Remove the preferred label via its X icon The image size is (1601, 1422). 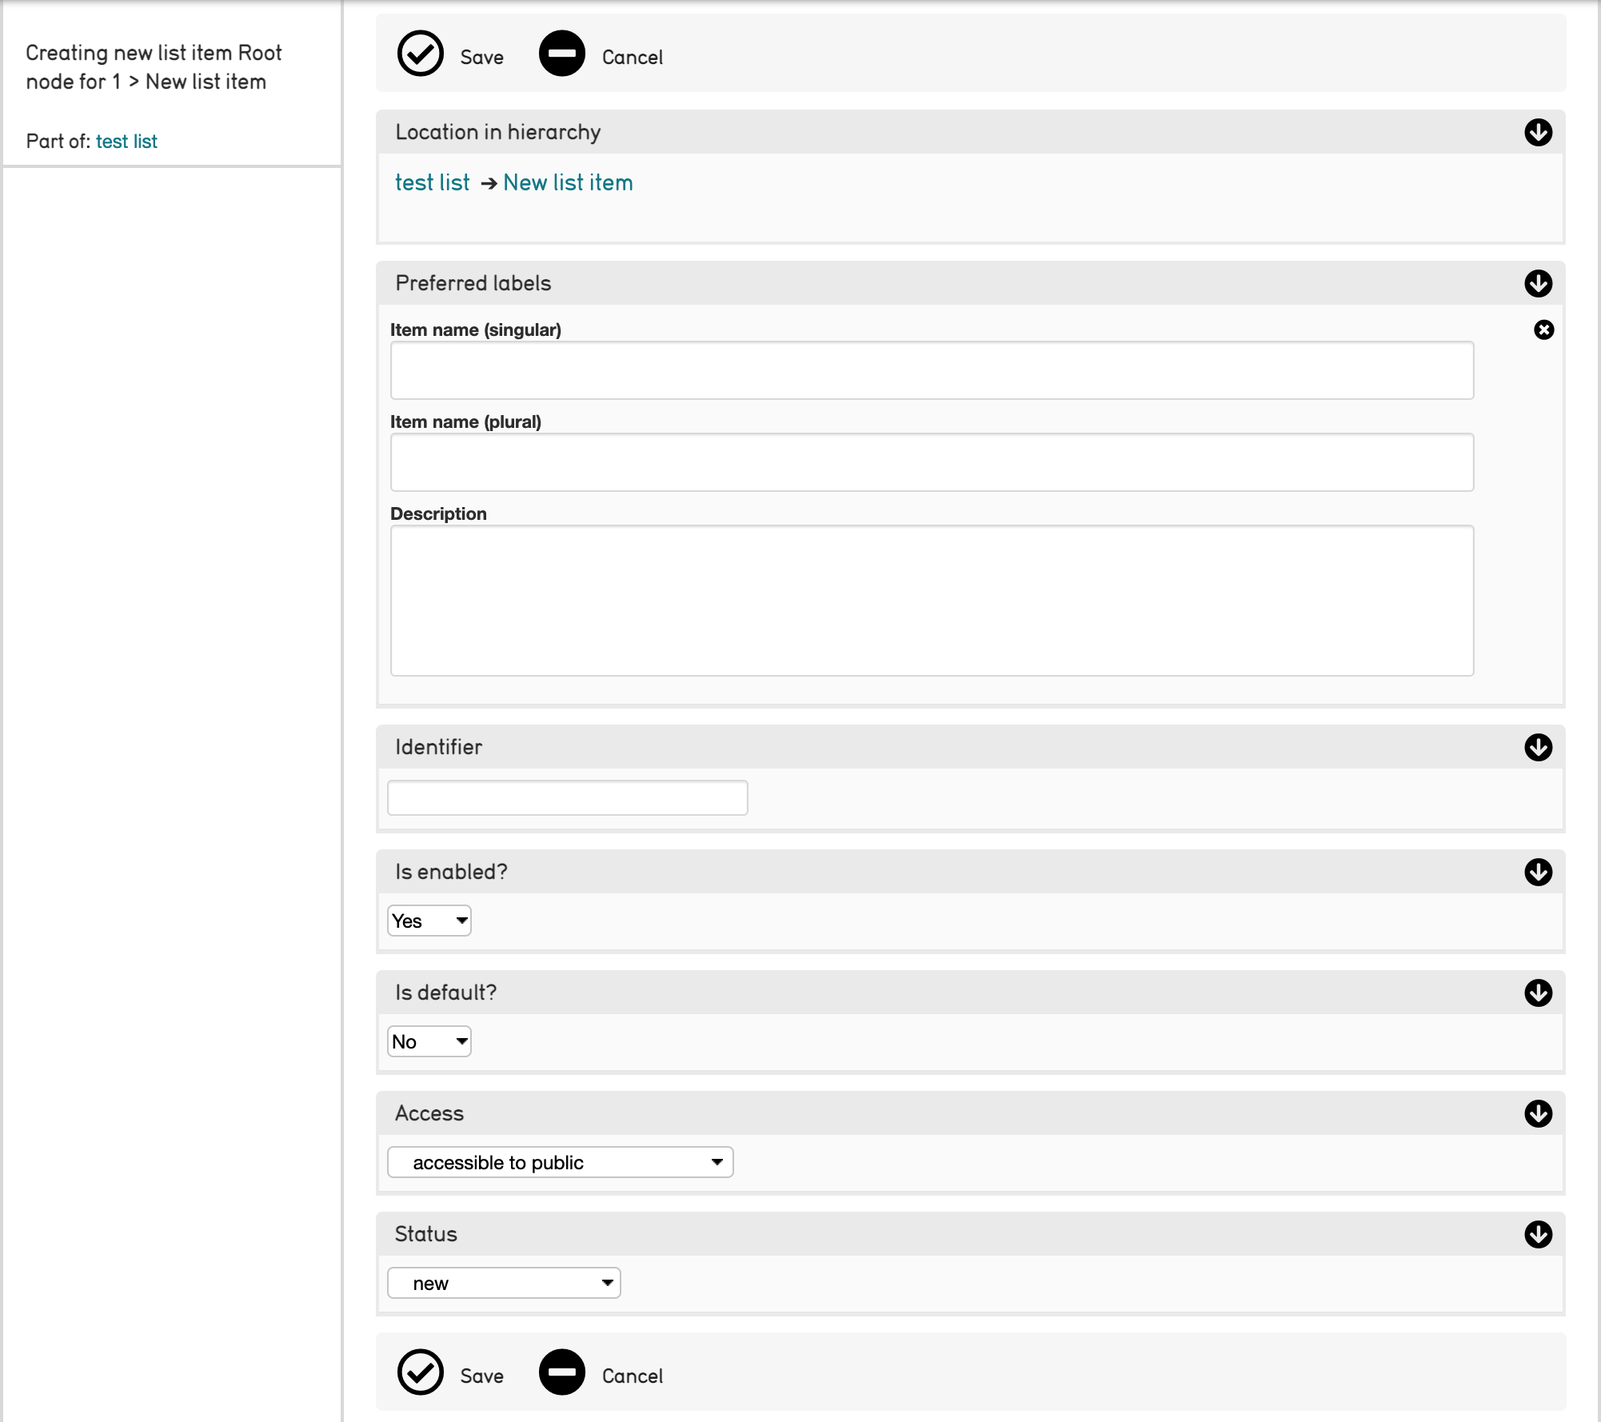1543,330
